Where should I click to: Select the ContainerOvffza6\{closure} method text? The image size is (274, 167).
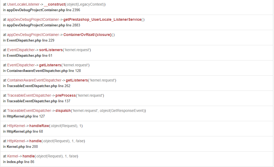tap(87, 35)
